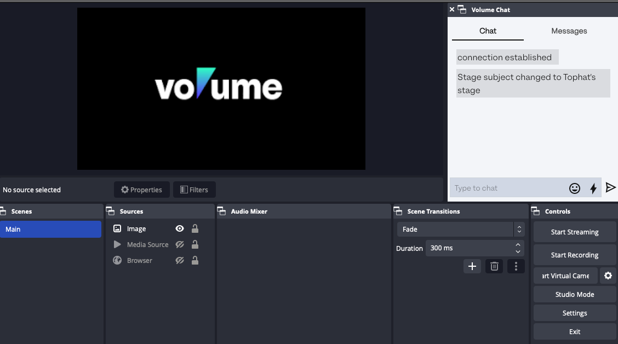Click the Exit button

pos(575,332)
